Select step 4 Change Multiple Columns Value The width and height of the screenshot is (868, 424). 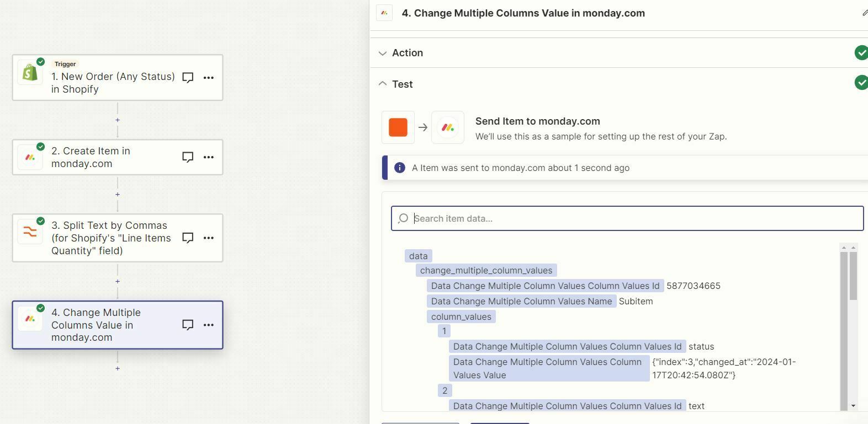pos(118,325)
